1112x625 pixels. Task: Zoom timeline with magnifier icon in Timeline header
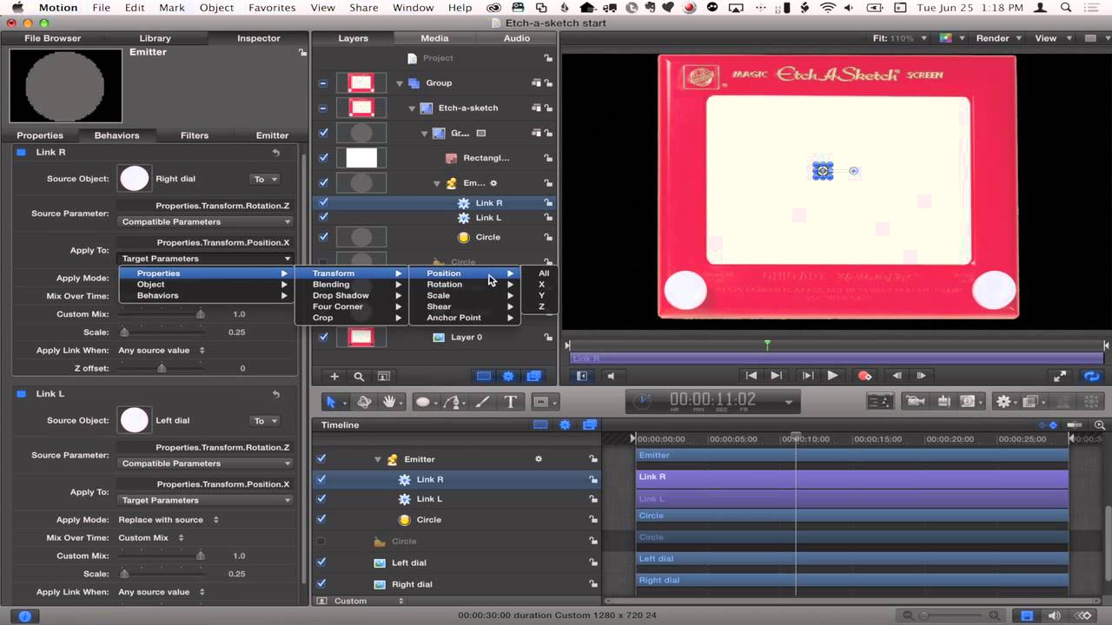click(x=1101, y=425)
